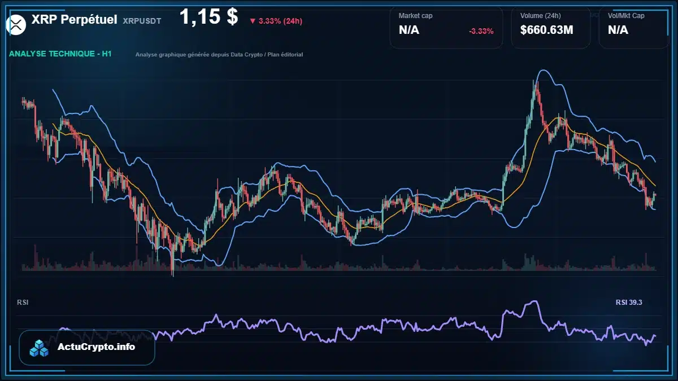Click the red down-triangle change indicator
Viewport: 678px width, 381px height.
(253, 21)
